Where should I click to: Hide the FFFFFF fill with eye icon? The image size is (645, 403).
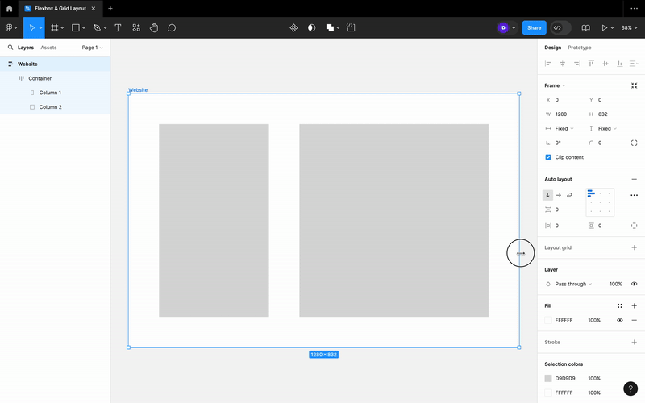620,320
